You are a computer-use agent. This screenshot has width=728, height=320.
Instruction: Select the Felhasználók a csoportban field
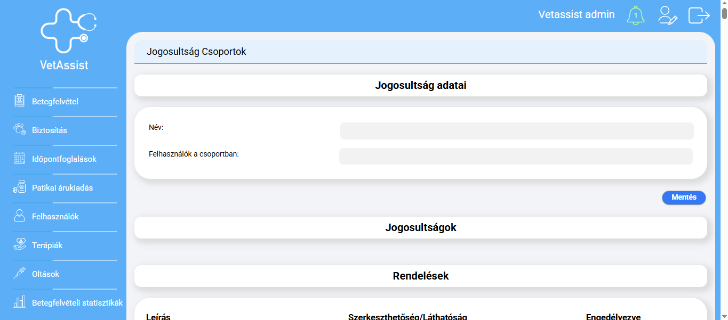(516, 157)
